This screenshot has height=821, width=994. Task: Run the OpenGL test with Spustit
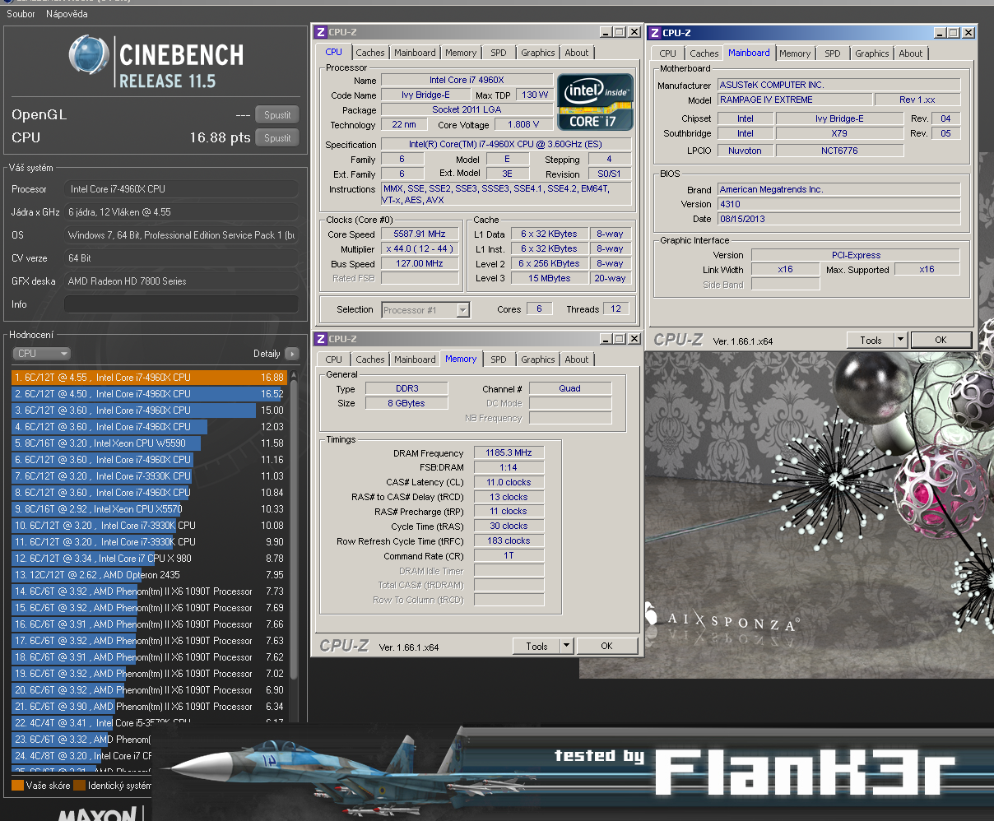277,115
